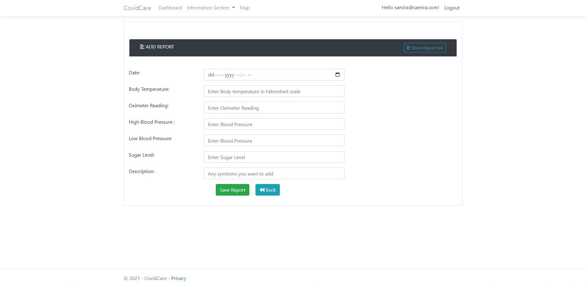Click the '© 2021 - CovidCare' footer text
Screen dimensions: 586x287
(145, 278)
